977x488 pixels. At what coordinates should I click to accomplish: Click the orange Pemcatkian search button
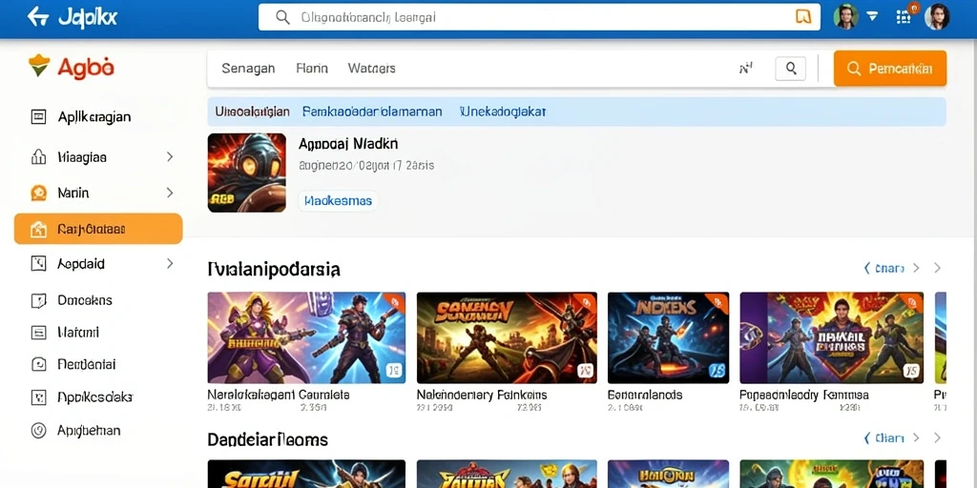890,69
